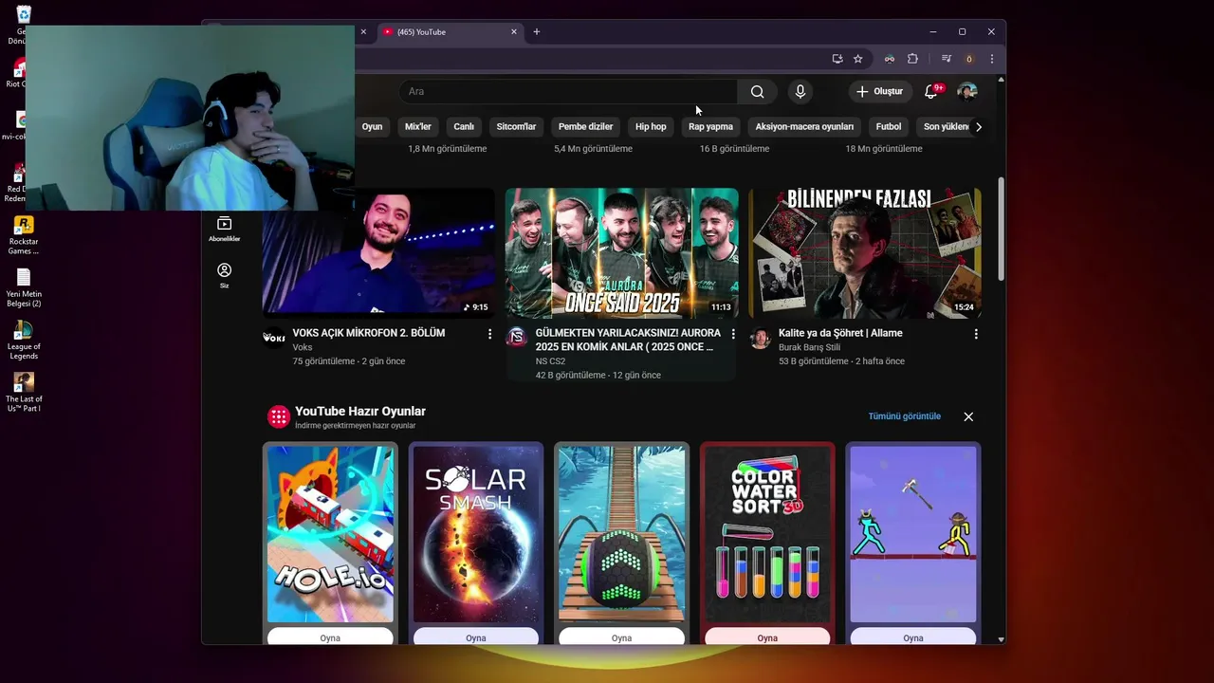Close the (465) YouTube tab
Screen dimensions: 1214x683
click(x=514, y=31)
